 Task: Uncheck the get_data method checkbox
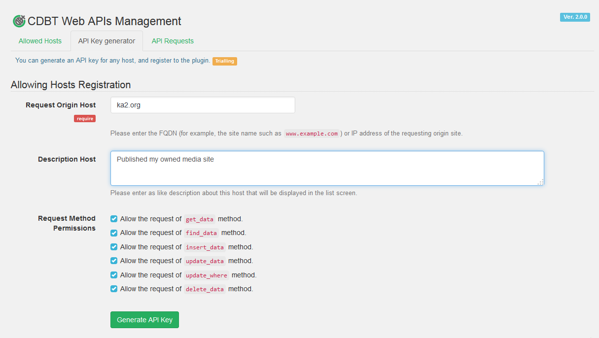click(x=114, y=219)
